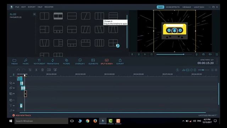227x128 pixels.
Task: Click the voiceover microphone icon
Action: (x=196, y=54)
